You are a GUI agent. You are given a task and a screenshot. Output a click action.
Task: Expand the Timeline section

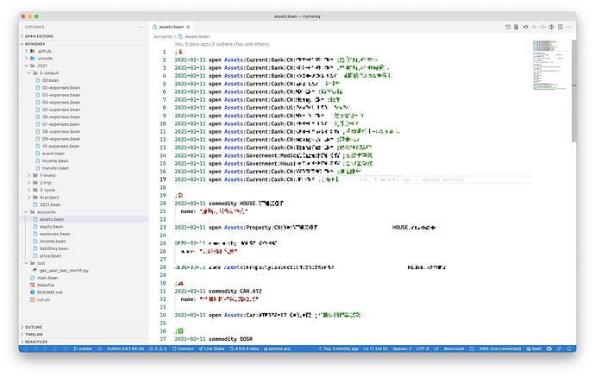[x=34, y=334]
